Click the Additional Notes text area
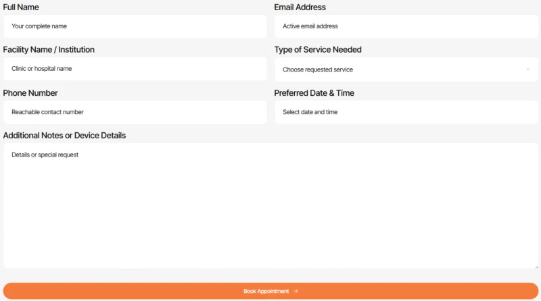541x301 pixels. click(x=270, y=206)
